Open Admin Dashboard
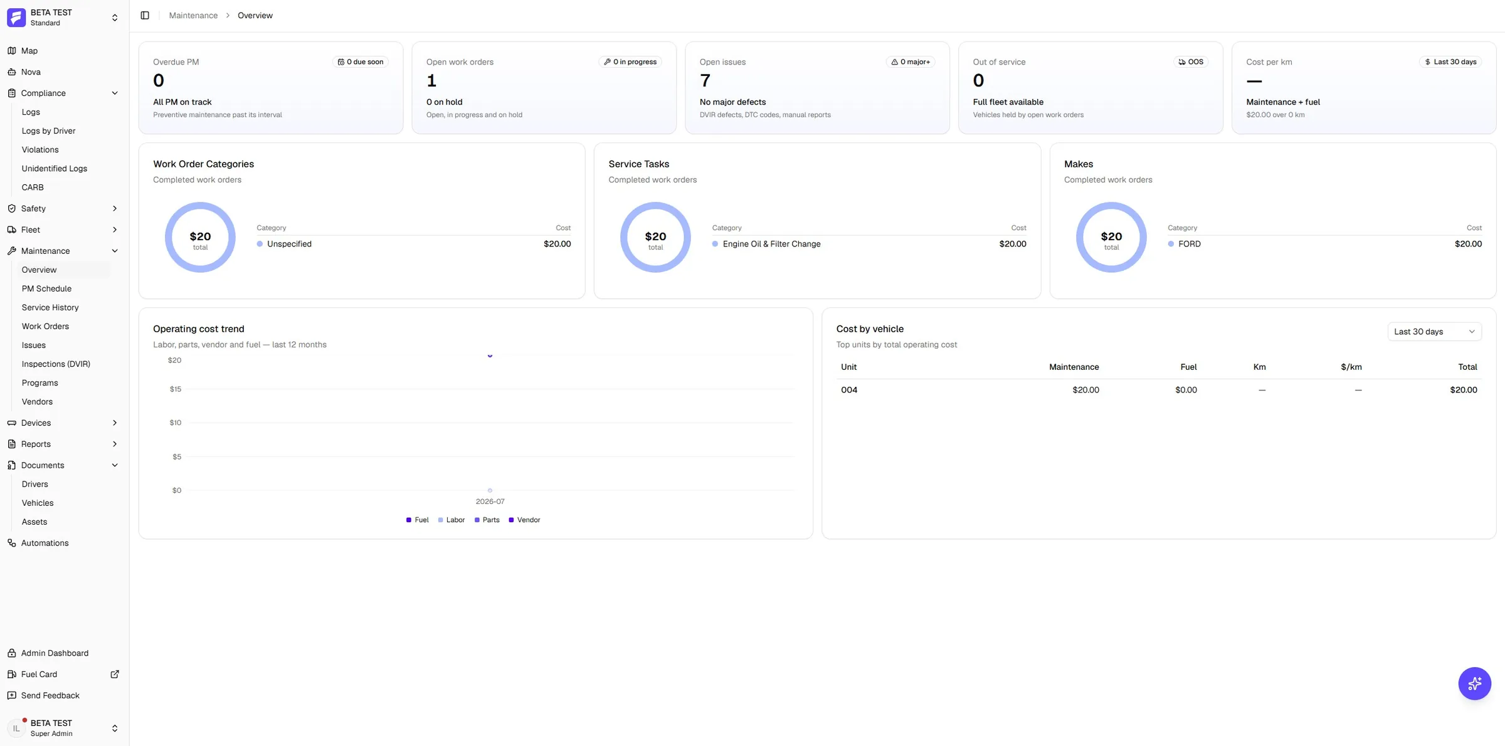 click(x=55, y=653)
